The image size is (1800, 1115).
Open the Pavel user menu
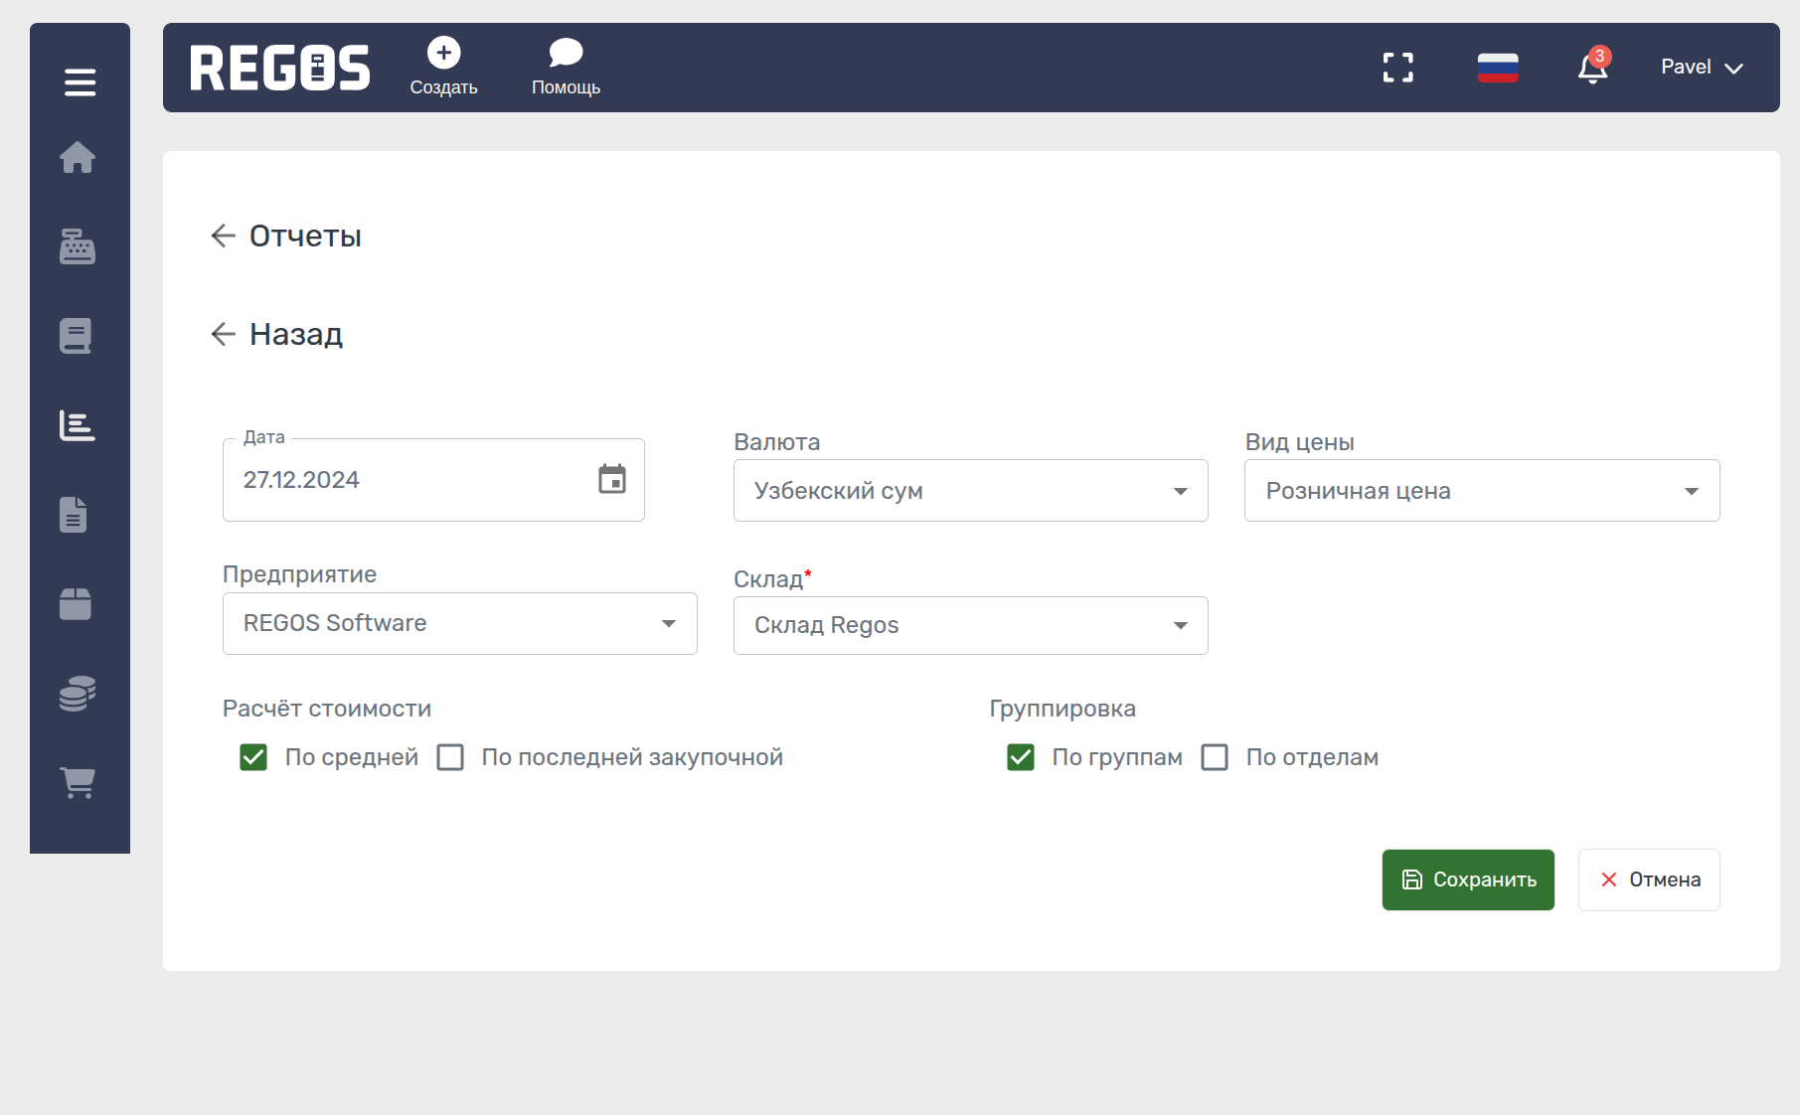pos(1702,68)
